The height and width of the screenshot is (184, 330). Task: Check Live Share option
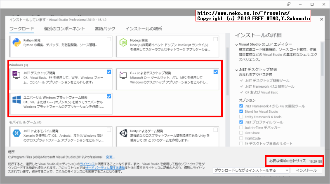[241, 133]
